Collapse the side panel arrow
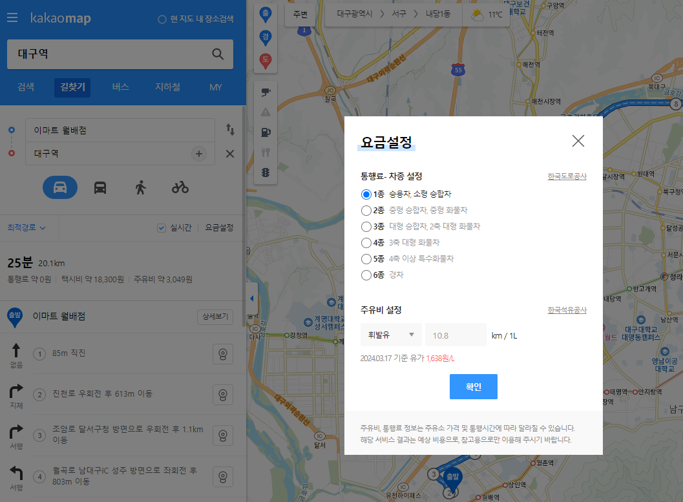 [251, 298]
